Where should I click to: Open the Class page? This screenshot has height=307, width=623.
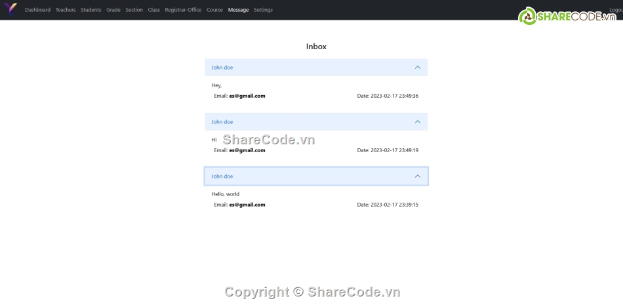tap(153, 10)
